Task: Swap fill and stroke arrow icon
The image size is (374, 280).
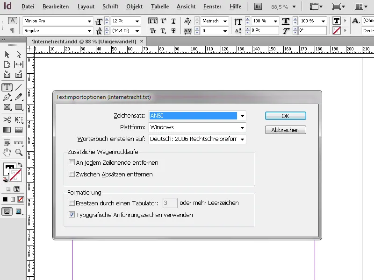Action: (x=20, y=165)
